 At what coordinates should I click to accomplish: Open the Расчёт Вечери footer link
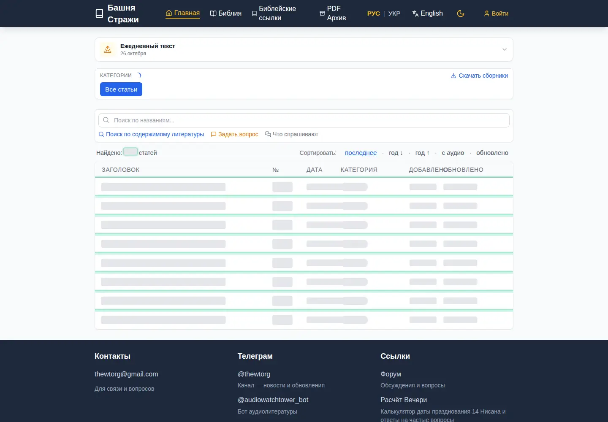coord(404,400)
